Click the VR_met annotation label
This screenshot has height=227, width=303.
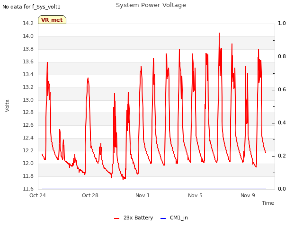(x=52, y=20)
